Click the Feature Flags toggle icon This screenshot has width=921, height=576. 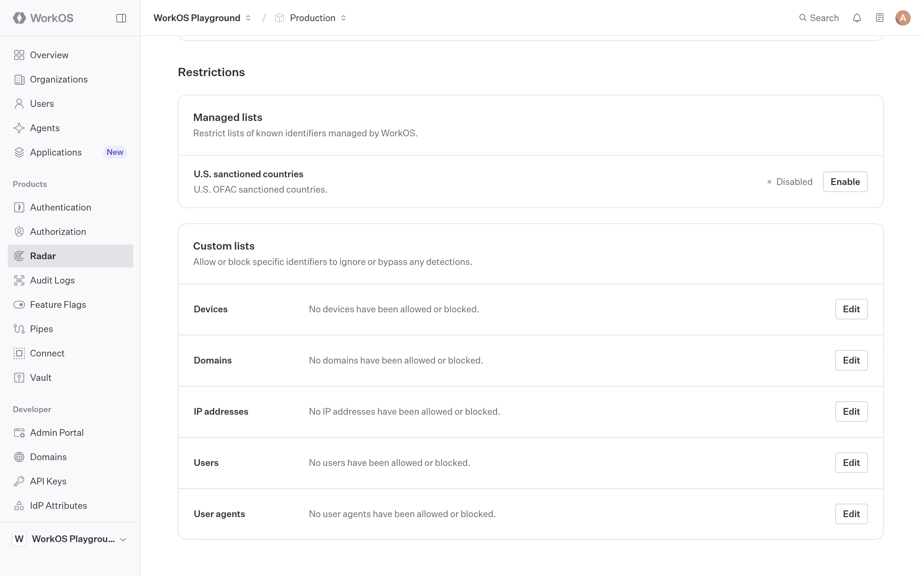19,305
